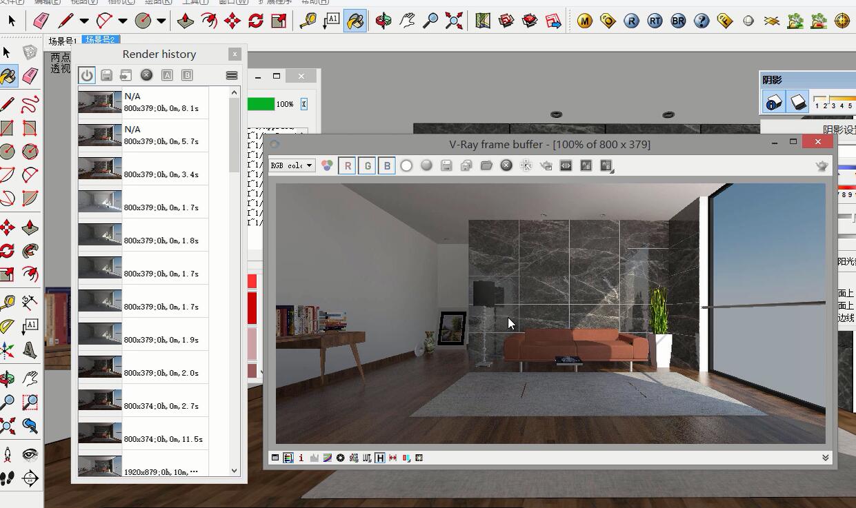856x508 pixels.
Task: Click the clear image icon in frame buffer toolbar
Action: (x=506, y=165)
